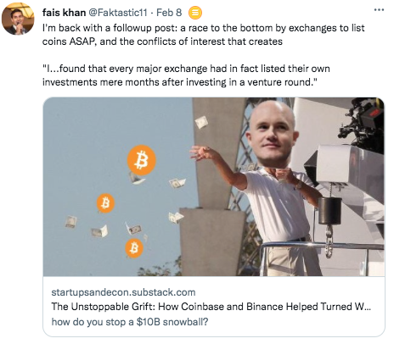Click the lowest Bitcoin logo in the image

pos(134,248)
